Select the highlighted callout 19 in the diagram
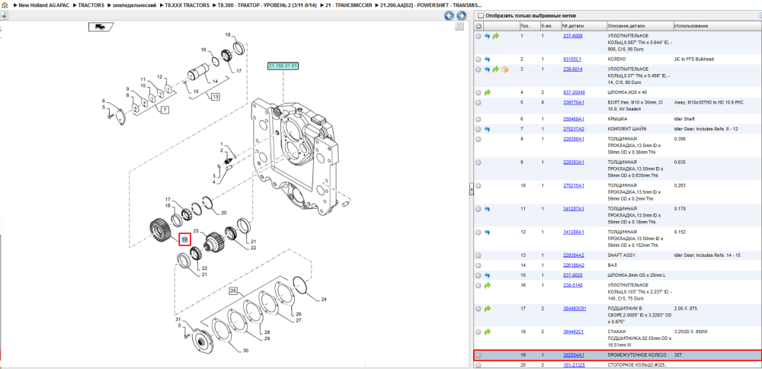Image resolution: width=762 pixels, height=369 pixels. [184, 239]
